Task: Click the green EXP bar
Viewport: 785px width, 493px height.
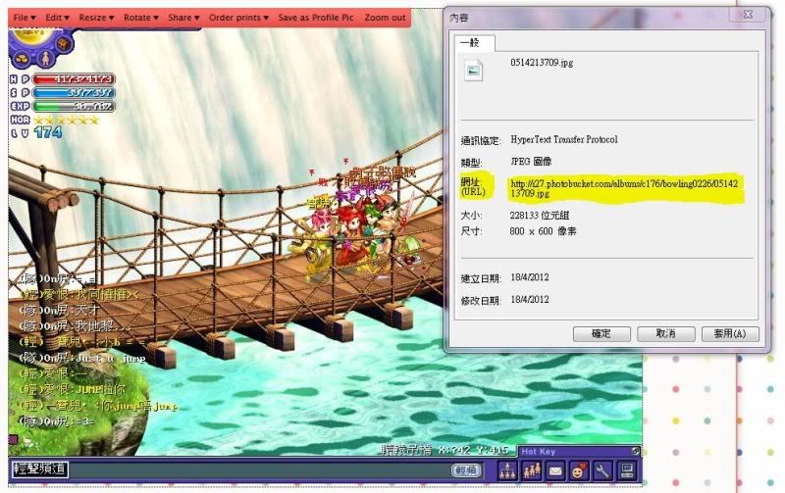Action: coord(75,106)
